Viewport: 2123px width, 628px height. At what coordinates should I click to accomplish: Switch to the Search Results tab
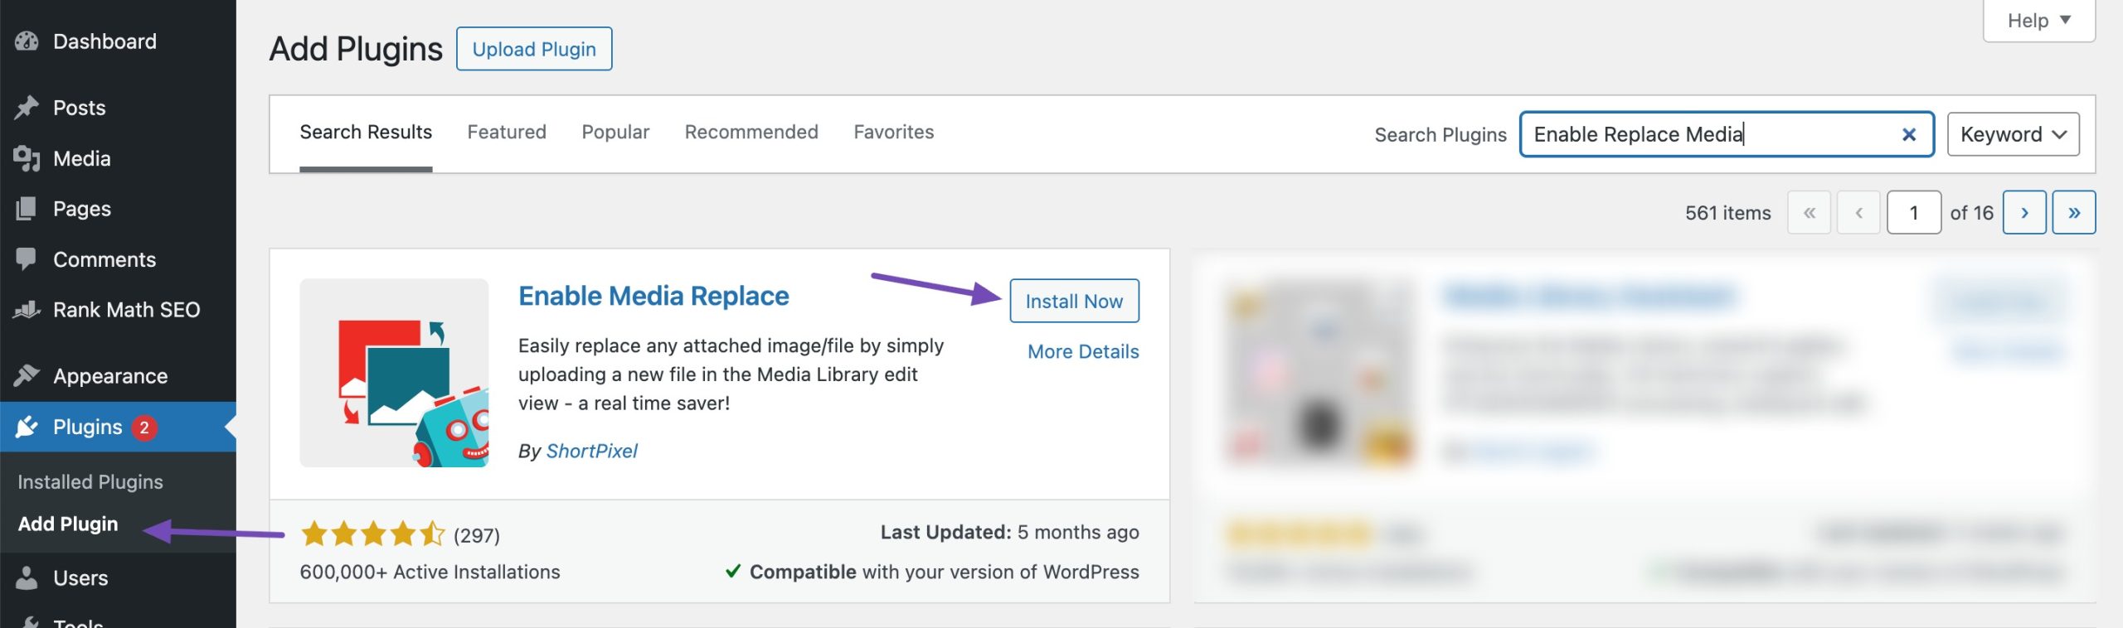(x=366, y=133)
